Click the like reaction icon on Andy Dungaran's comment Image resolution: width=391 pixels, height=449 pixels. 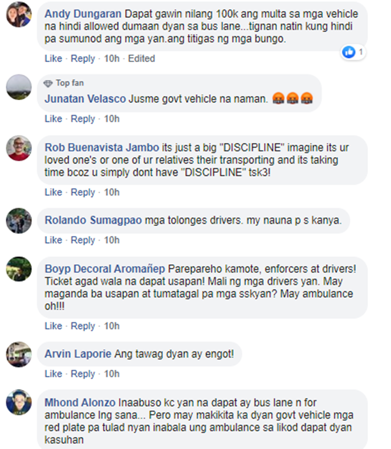tap(349, 52)
